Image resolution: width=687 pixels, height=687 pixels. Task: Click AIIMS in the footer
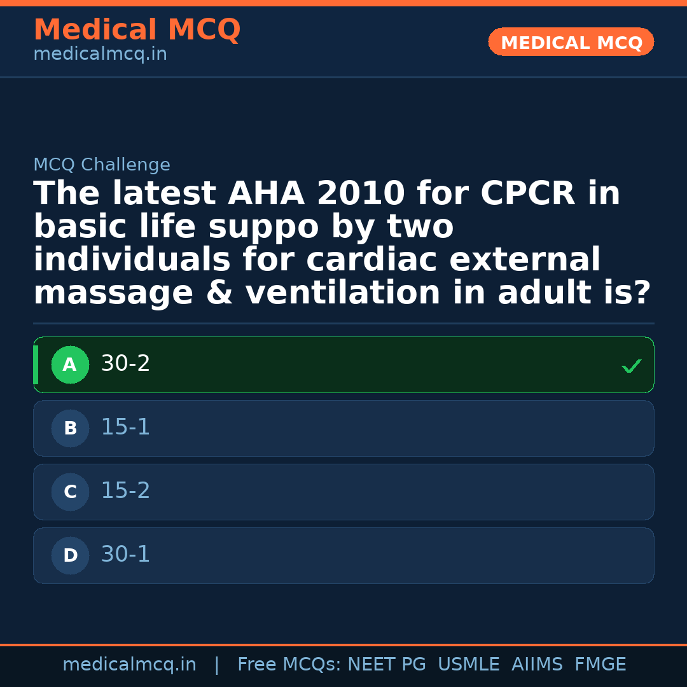(x=537, y=665)
